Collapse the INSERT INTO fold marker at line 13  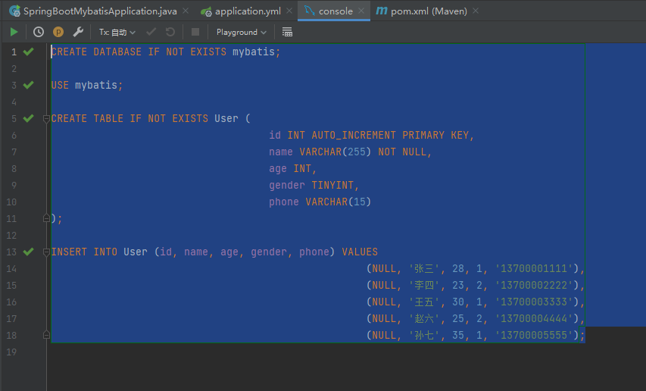pyautogui.click(x=46, y=252)
